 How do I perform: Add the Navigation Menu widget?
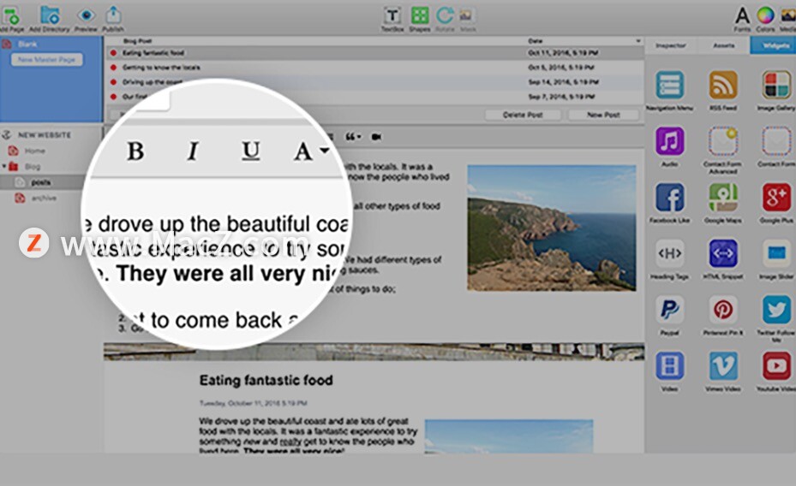(x=669, y=86)
